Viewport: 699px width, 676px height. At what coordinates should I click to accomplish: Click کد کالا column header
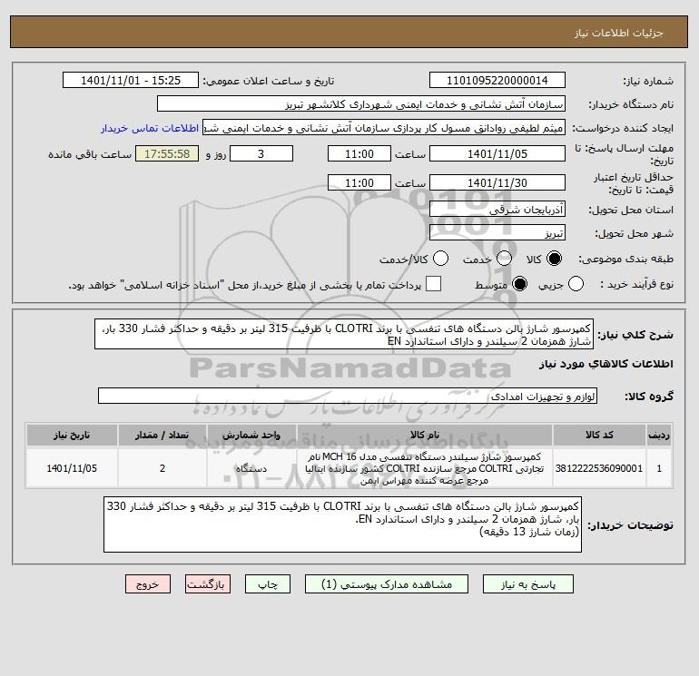tap(599, 435)
